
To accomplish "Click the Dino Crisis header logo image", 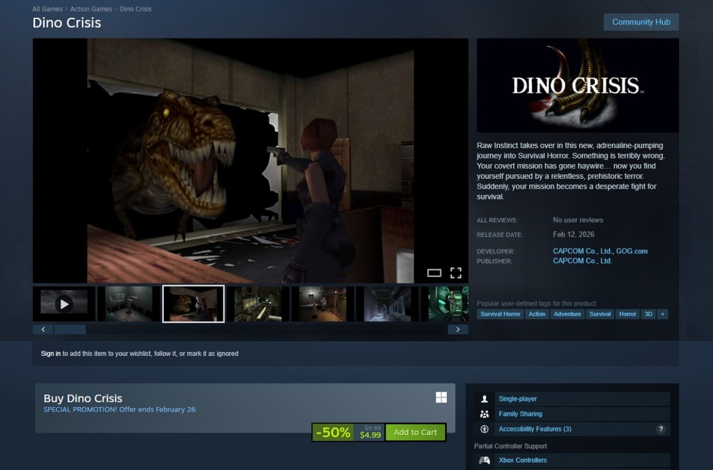I will pyautogui.click(x=578, y=85).
